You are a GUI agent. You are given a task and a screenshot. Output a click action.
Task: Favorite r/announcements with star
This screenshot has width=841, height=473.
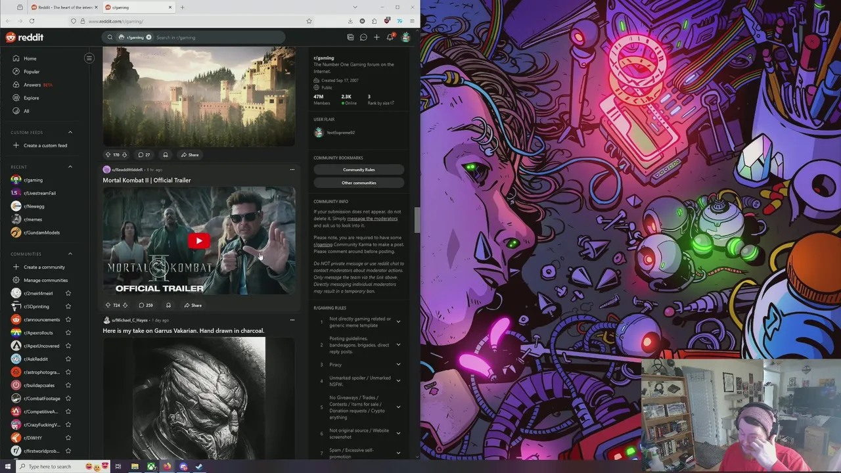[x=68, y=320]
